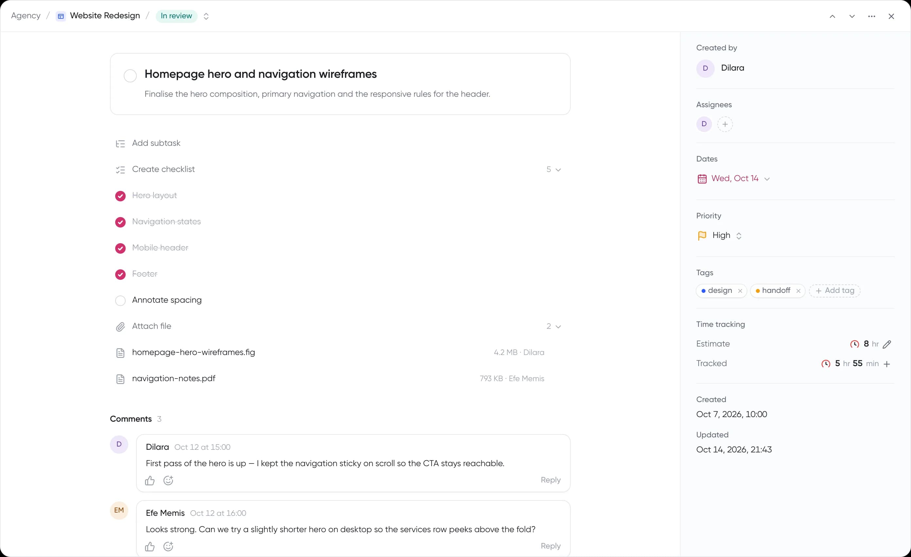Remove the design tag

(740, 291)
